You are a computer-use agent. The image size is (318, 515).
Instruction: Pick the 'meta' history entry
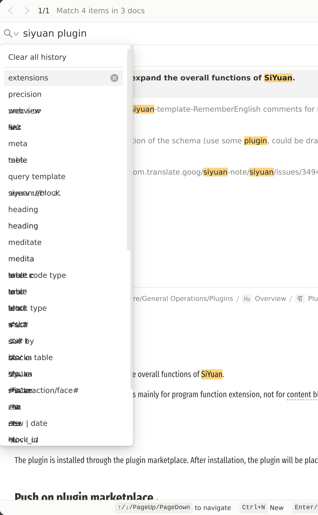18,144
